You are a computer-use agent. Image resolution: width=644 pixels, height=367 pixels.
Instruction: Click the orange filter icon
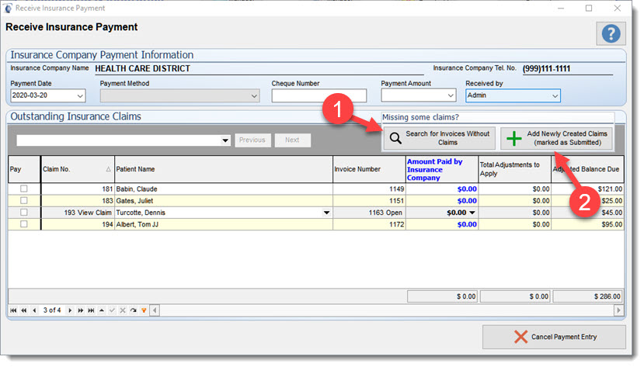point(144,310)
